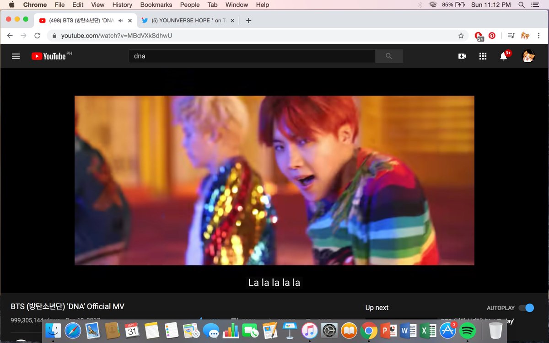This screenshot has width=549, height=343.
Task: Open the Trash in the dock
Action: (495, 330)
